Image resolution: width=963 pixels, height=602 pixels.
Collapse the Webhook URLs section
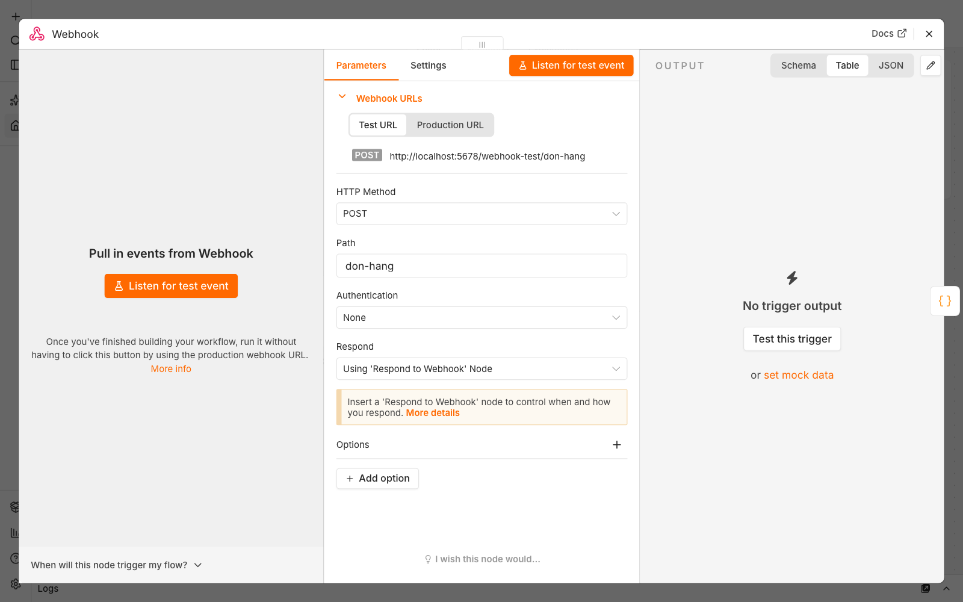click(x=342, y=96)
